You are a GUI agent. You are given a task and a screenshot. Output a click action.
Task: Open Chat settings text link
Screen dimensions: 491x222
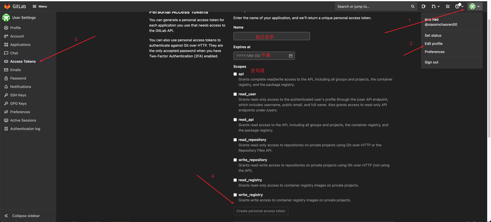click(14, 53)
